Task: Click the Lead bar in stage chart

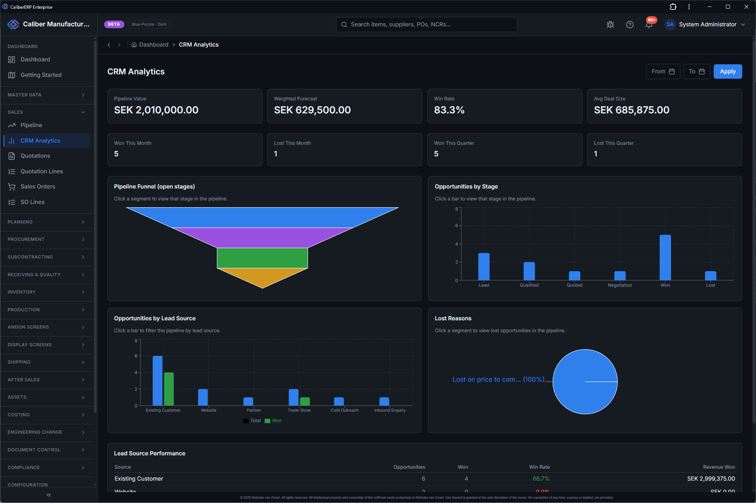Action: point(484,266)
